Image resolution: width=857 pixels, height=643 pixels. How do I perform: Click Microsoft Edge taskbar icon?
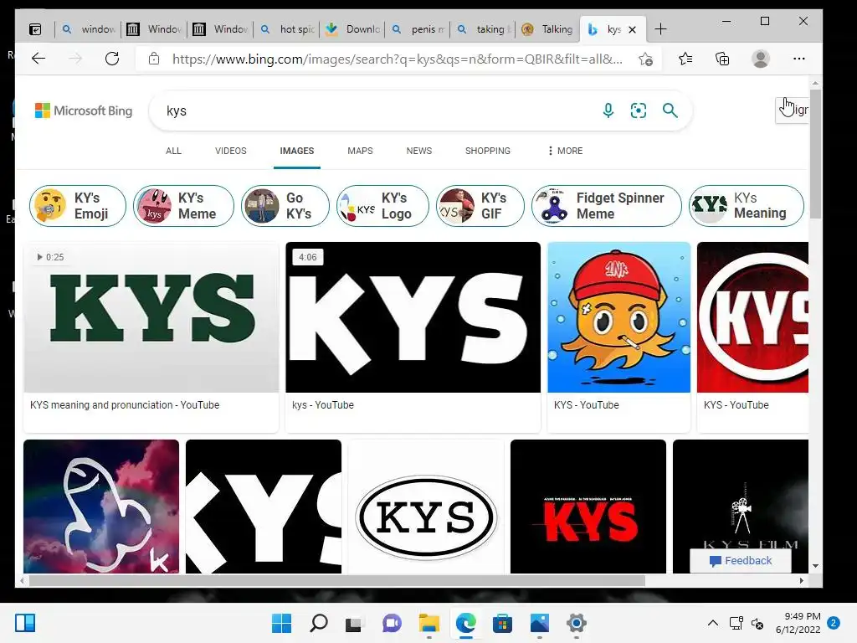(x=465, y=623)
